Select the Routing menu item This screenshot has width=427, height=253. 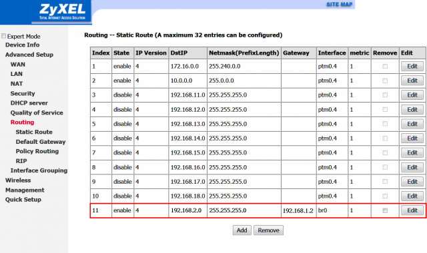coord(22,123)
